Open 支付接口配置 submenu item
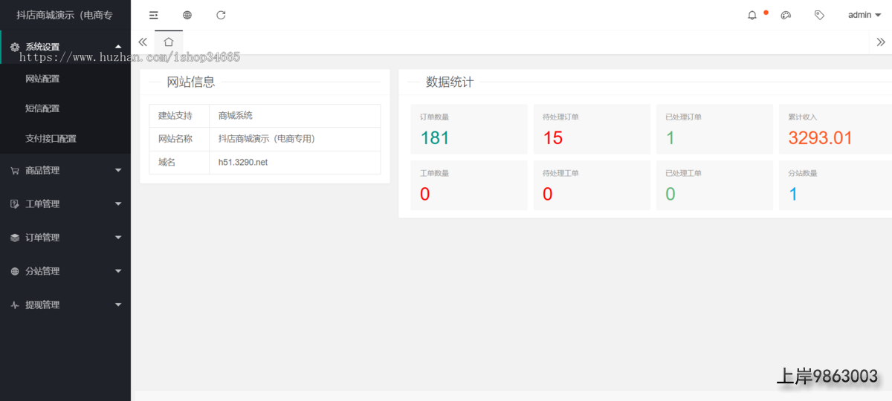 click(51, 138)
